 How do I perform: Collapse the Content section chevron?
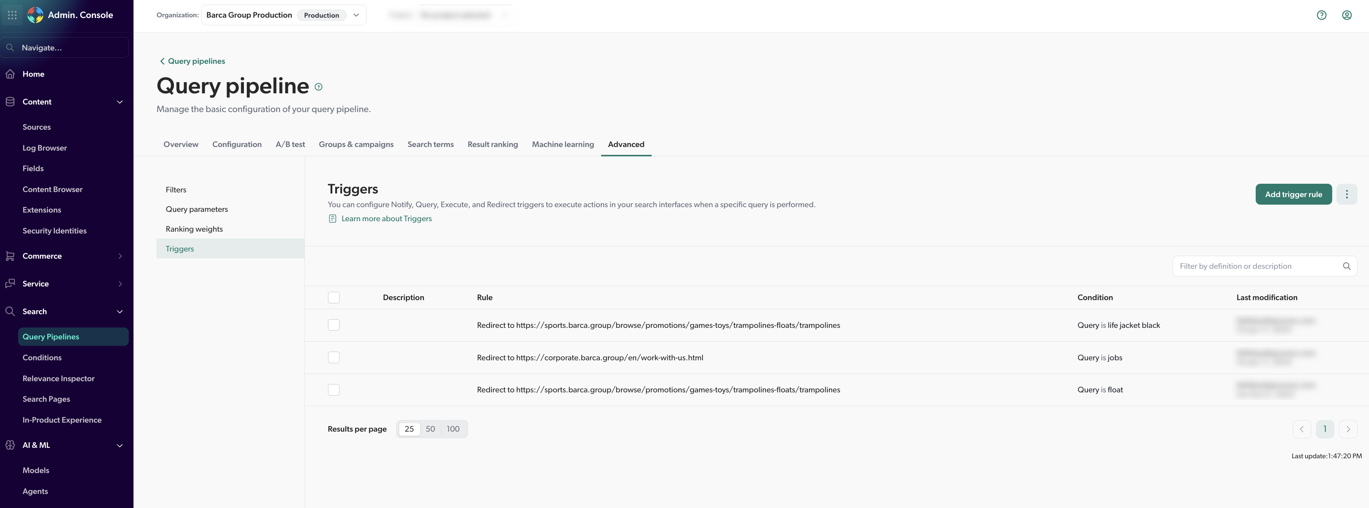click(119, 102)
